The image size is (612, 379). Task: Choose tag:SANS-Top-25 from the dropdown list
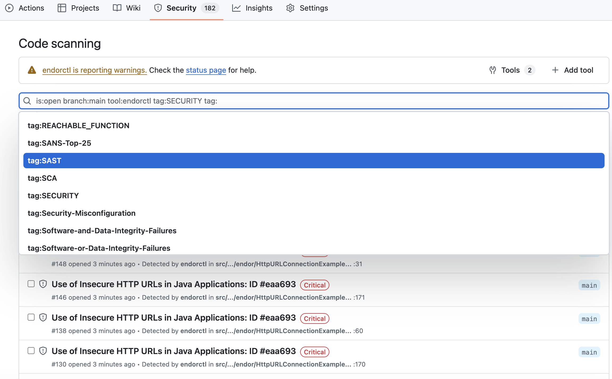point(59,143)
